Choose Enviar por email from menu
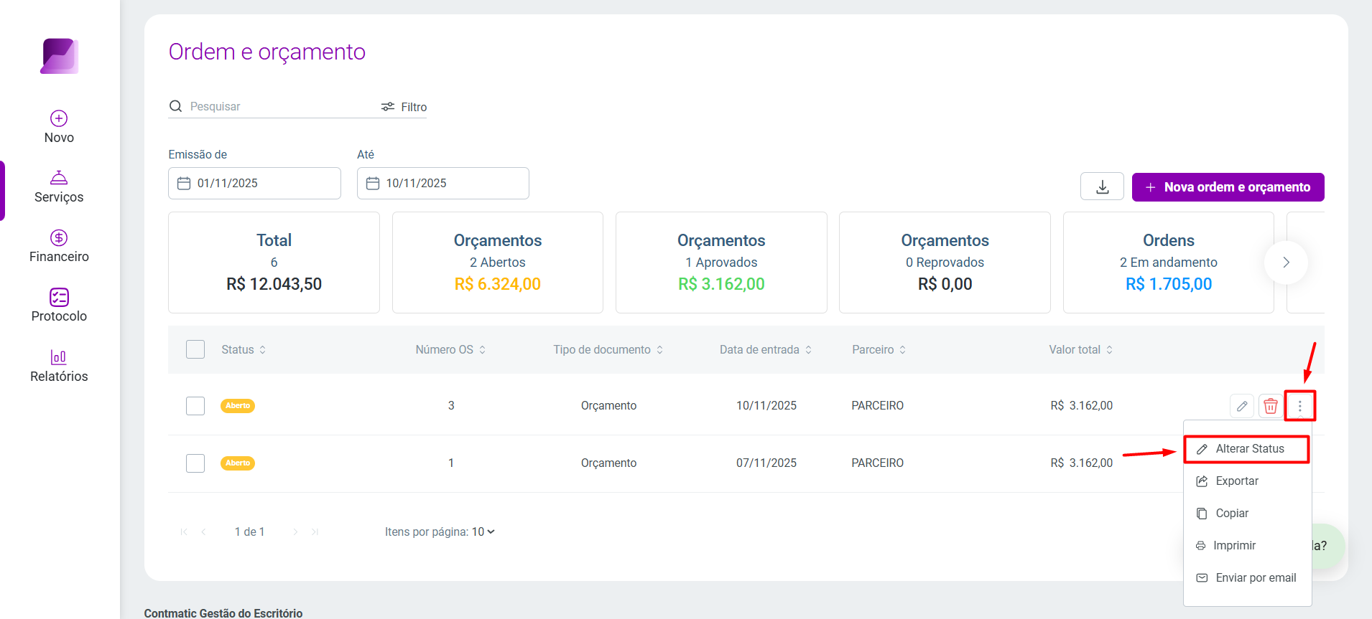The image size is (1372, 619). pyautogui.click(x=1247, y=578)
